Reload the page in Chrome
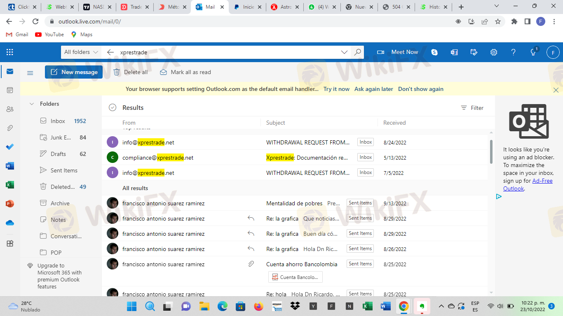Screen dimensions: 563x316 (35, 21)
